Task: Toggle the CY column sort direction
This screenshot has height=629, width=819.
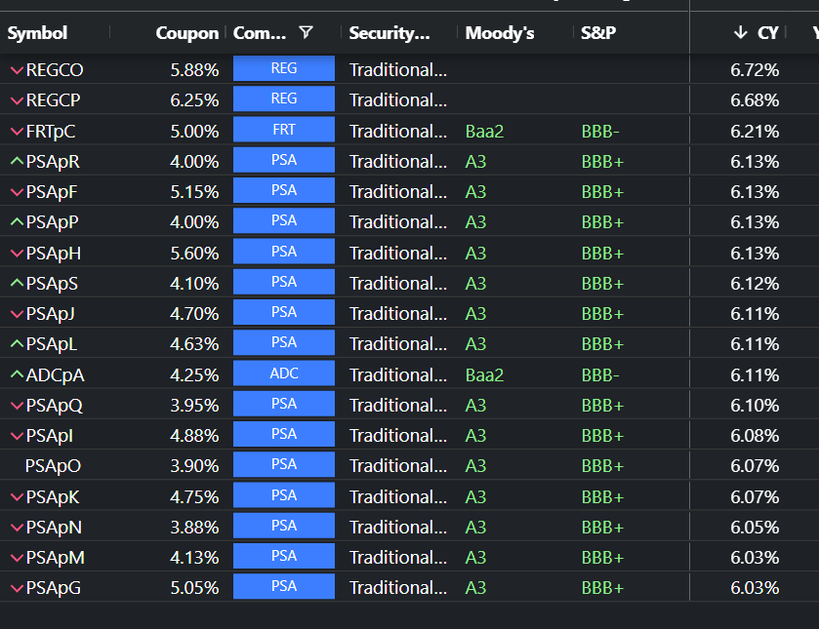Action: (x=767, y=32)
